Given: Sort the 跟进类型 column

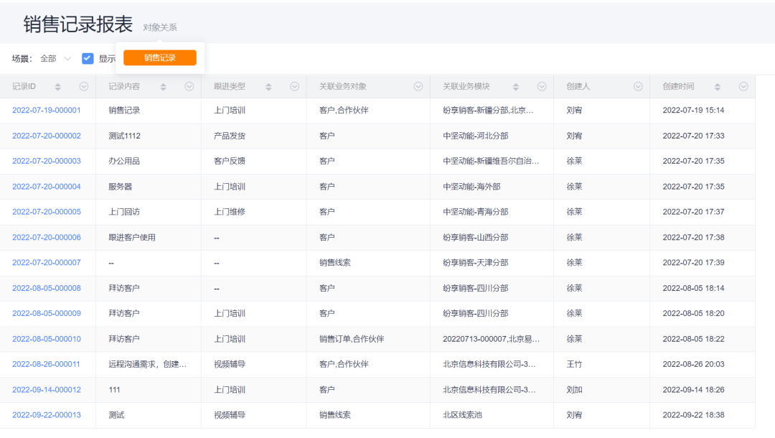Looking at the screenshot, I should point(268,87).
